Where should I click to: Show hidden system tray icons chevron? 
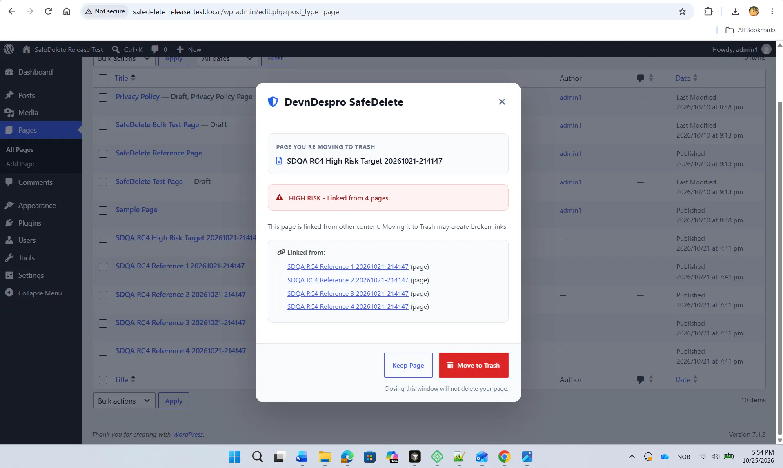(632, 457)
